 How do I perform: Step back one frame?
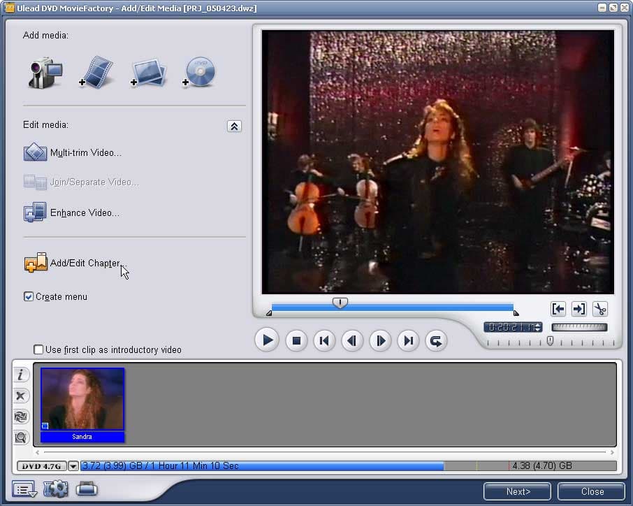tap(352, 341)
